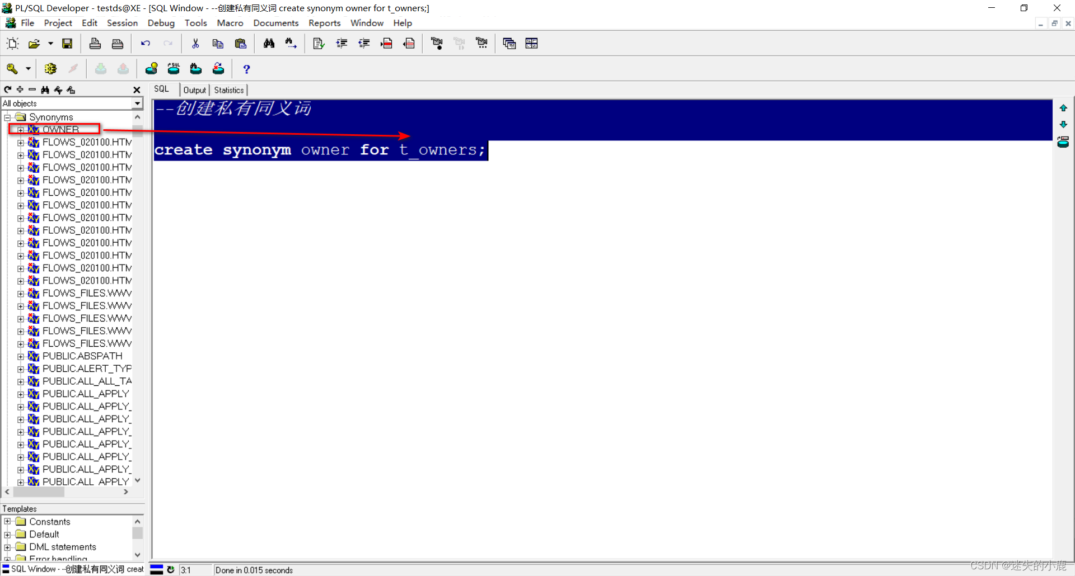This screenshot has width=1075, height=576.
Task: Tile windows with the tile icon
Action: pyautogui.click(x=532, y=44)
